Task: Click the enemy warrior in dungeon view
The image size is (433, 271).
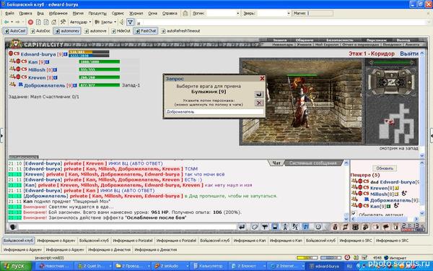Action: tap(301, 103)
